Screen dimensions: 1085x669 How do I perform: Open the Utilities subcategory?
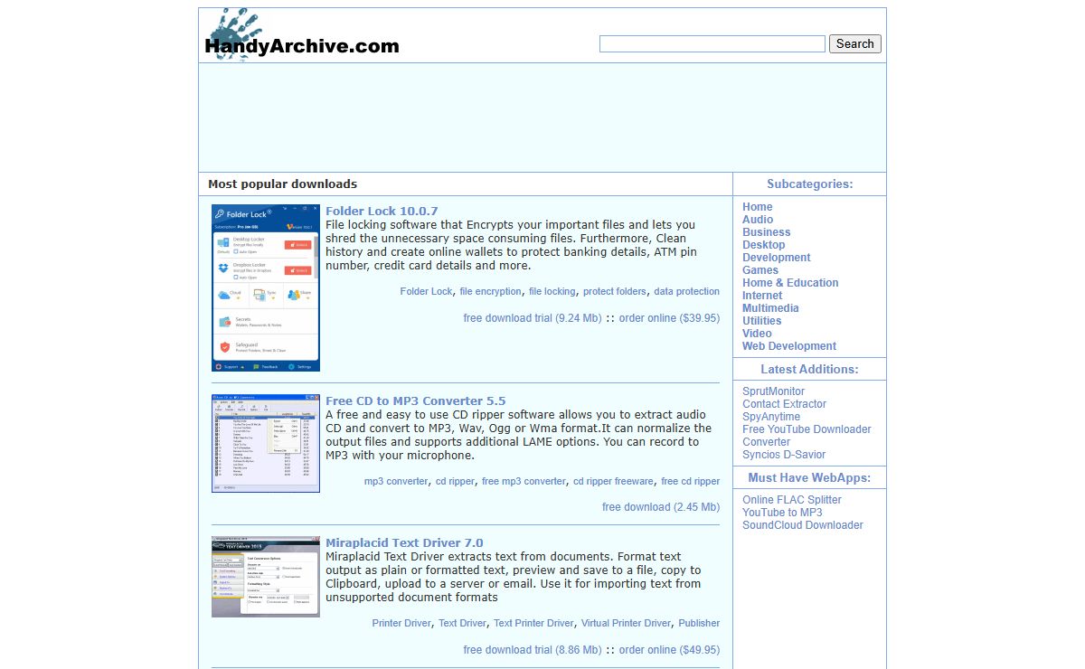[x=762, y=321]
